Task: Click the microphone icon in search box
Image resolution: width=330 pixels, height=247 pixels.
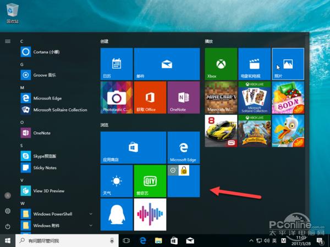Action: coord(112,240)
